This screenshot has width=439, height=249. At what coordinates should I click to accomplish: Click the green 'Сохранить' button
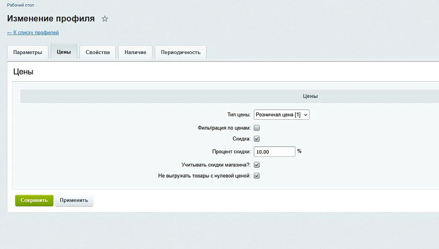pos(34,200)
